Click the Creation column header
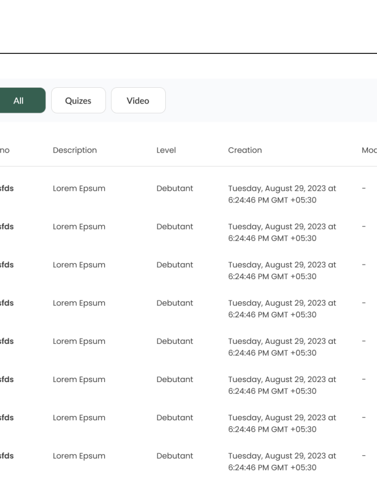The image size is (377, 485). pos(245,150)
